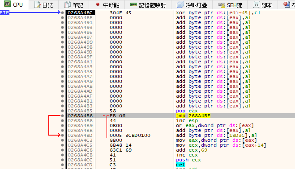Viewport: 295px width, 169px height.
Task: Click opcode bytes '304F 45'
Action: [x=120, y=13]
